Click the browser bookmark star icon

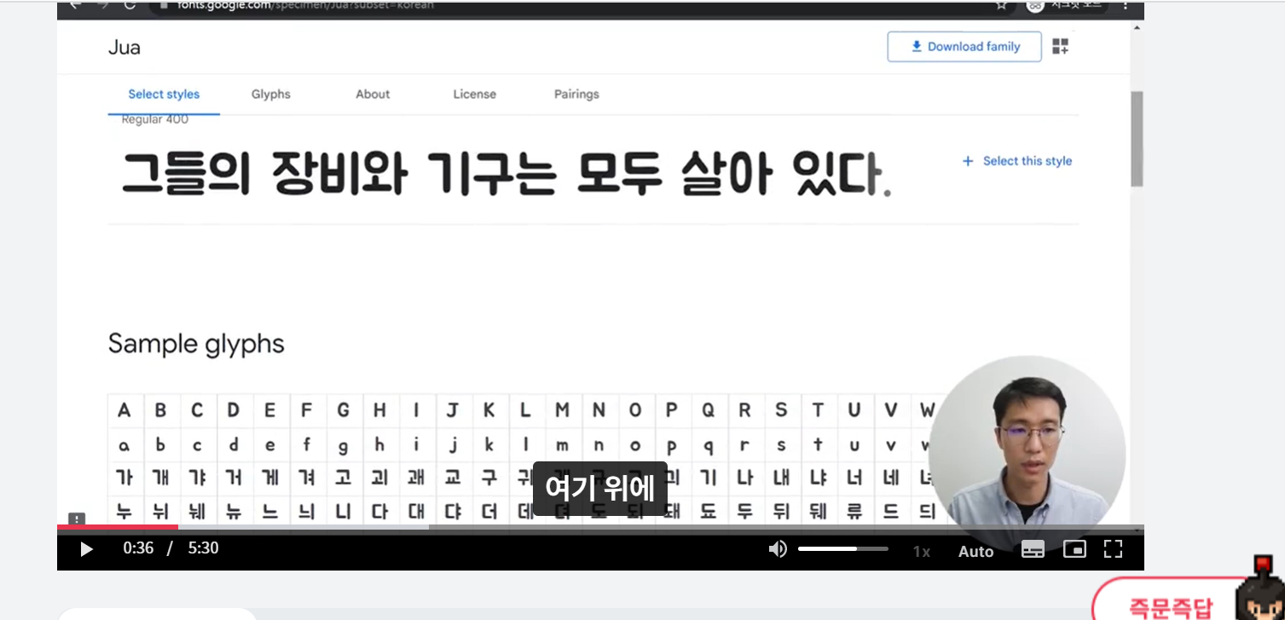point(1001,5)
